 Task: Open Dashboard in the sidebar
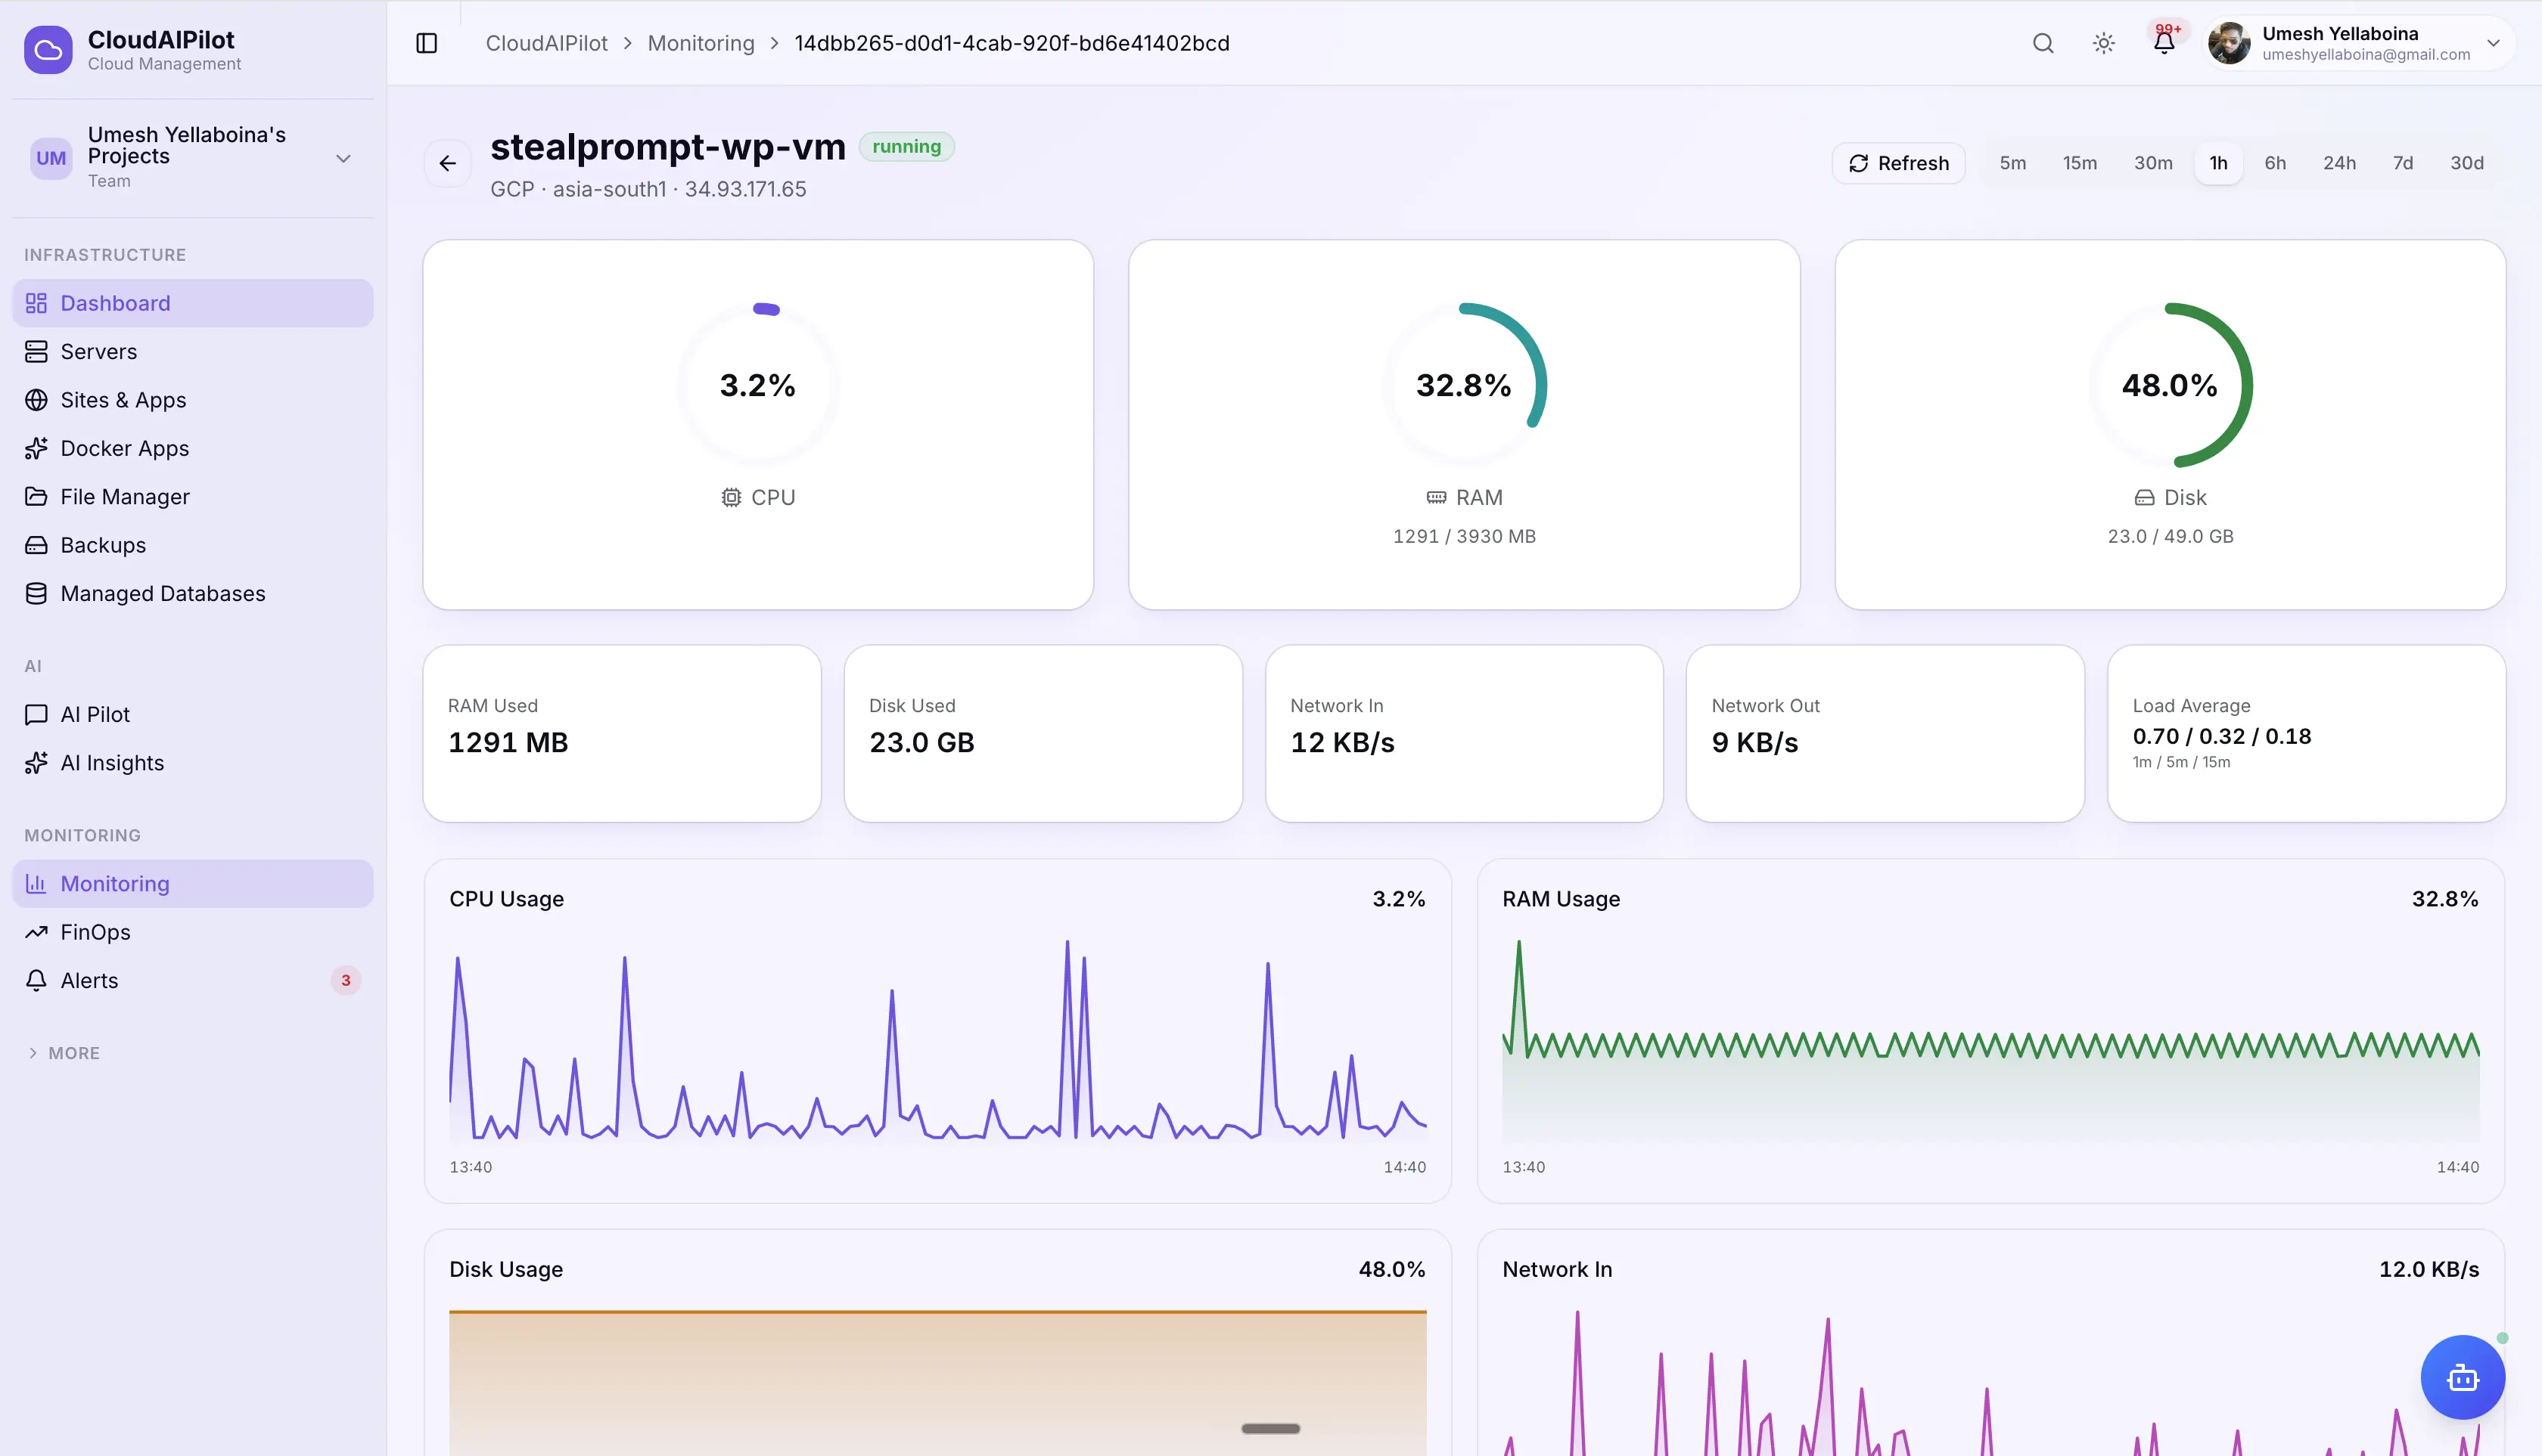(x=192, y=303)
